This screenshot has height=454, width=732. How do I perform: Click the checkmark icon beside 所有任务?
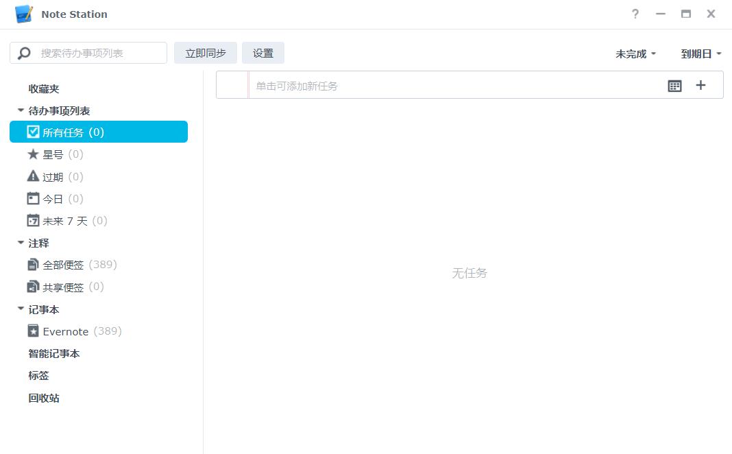point(33,132)
